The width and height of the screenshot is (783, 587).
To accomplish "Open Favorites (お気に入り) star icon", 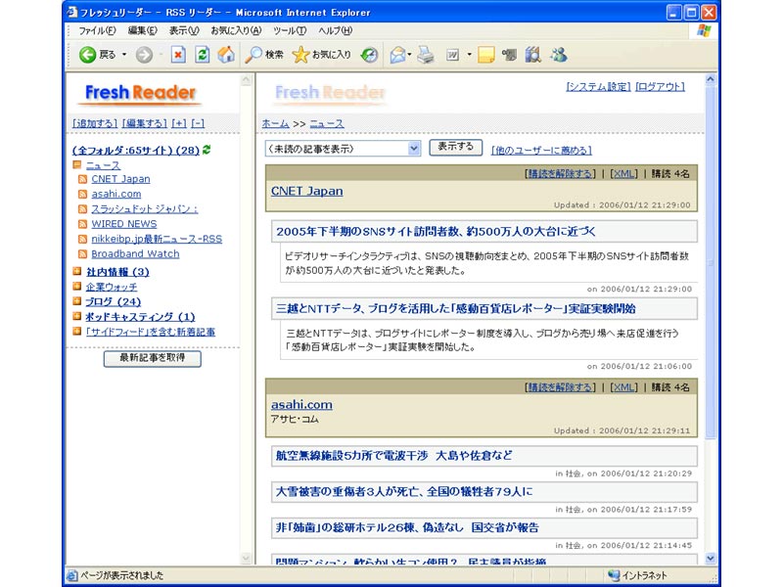I will tap(300, 55).
